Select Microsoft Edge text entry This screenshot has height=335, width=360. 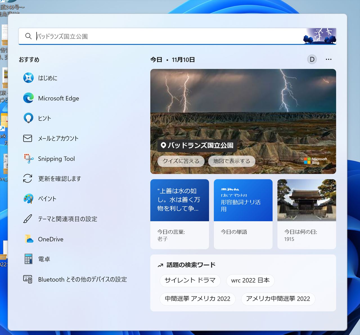58,98
